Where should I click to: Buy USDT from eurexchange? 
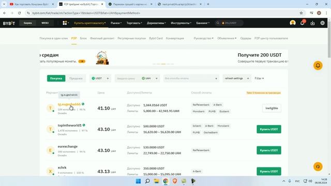(269, 150)
